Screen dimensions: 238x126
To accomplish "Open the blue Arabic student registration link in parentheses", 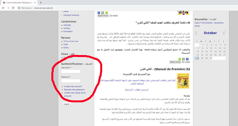I will point(137,90).
